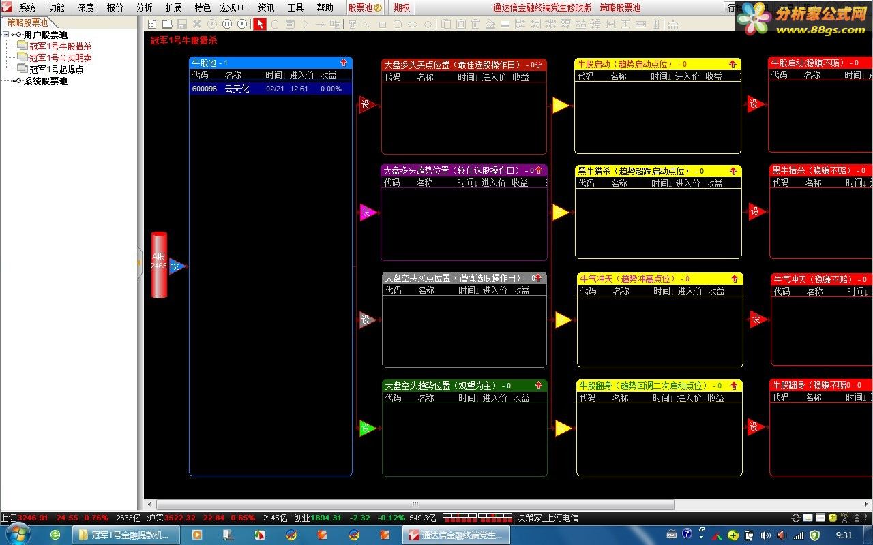Image resolution: width=873 pixels, height=545 pixels.
Task: Click the red 设 triangle after 牛股启动 pool
Action: tap(756, 104)
